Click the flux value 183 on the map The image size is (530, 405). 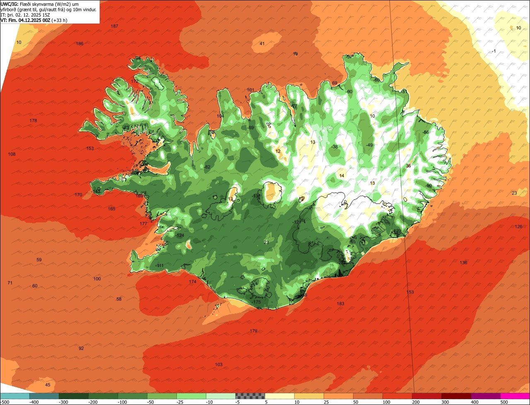(x=340, y=304)
